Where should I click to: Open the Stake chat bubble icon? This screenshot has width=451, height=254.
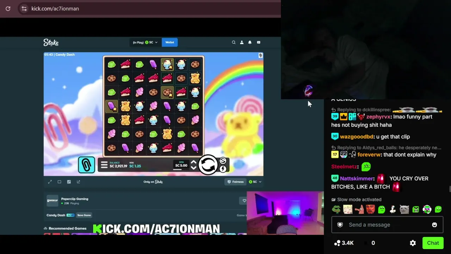tap(259, 42)
